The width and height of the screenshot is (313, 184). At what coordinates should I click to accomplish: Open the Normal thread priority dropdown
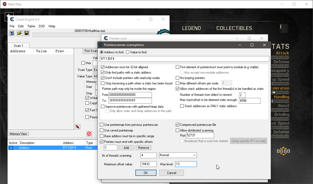(178, 155)
